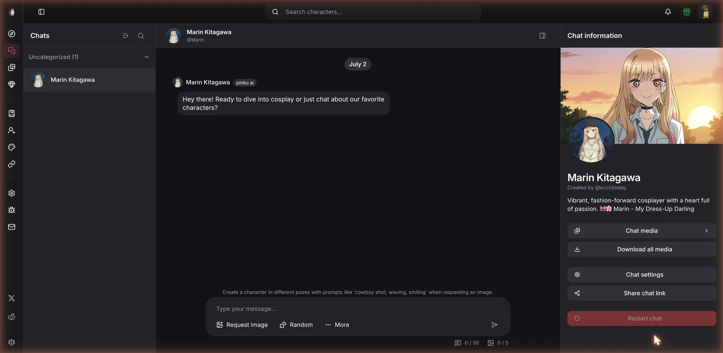The width and height of the screenshot is (723, 353).
Task: Click the Random button
Action: (x=296, y=325)
